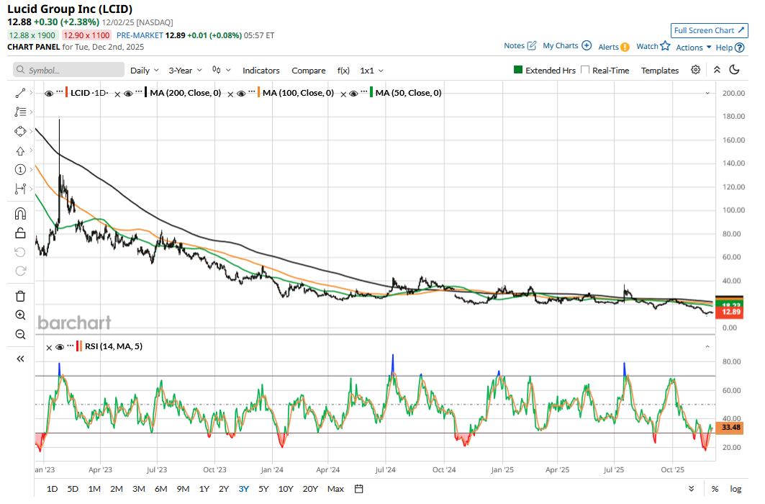Image resolution: width=765 pixels, height=504 pixels.
Task: Select the arrow marker tool
Action: pyautogui.click(x=20, y=150)
